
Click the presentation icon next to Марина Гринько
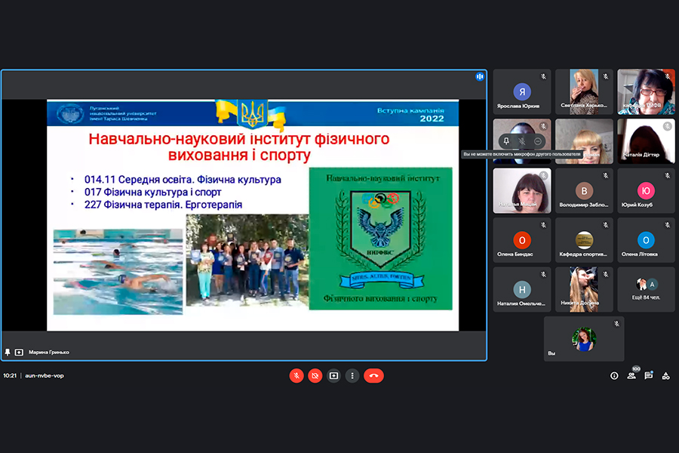click(19, 352)
